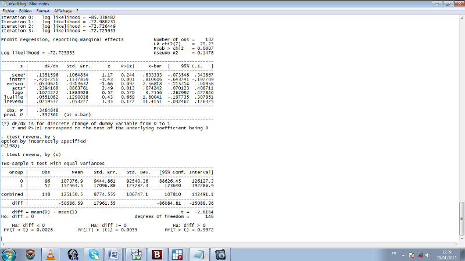Switch to Microsoft Word in taskbar
Viewport: 465px width, 261px height.
[113, 255]
